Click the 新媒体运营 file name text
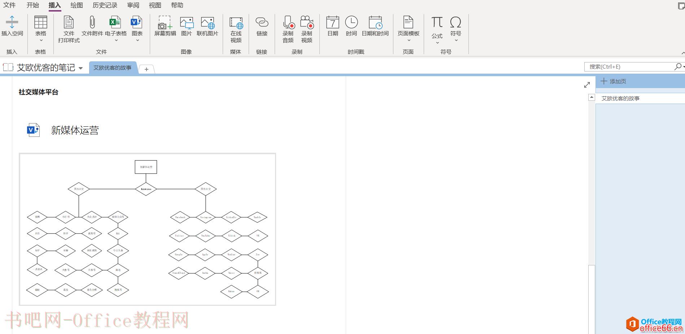The width and height of the screenshot is (685, 334). click(x=75, y=130)
